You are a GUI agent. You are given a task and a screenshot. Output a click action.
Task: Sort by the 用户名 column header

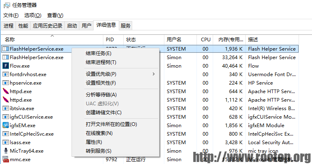(180, 39)
